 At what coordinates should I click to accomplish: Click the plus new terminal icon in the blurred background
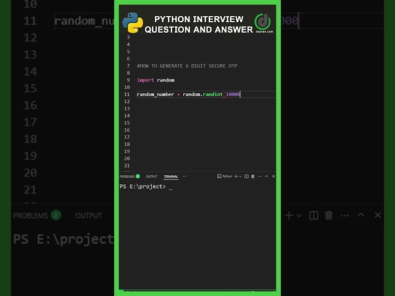[289, 215]
